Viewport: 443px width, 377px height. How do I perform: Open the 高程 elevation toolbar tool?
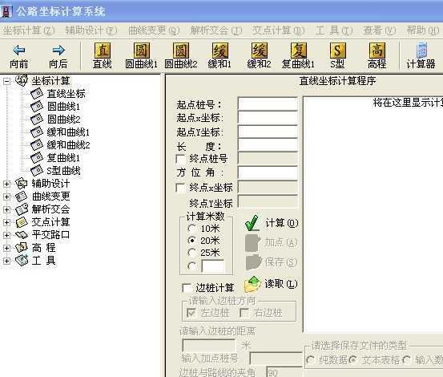(377, 55)
